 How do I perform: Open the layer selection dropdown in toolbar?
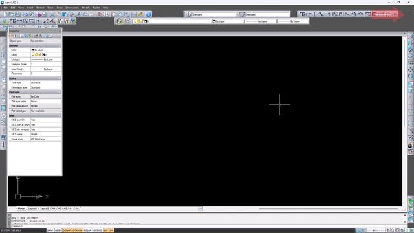[172, 21]
